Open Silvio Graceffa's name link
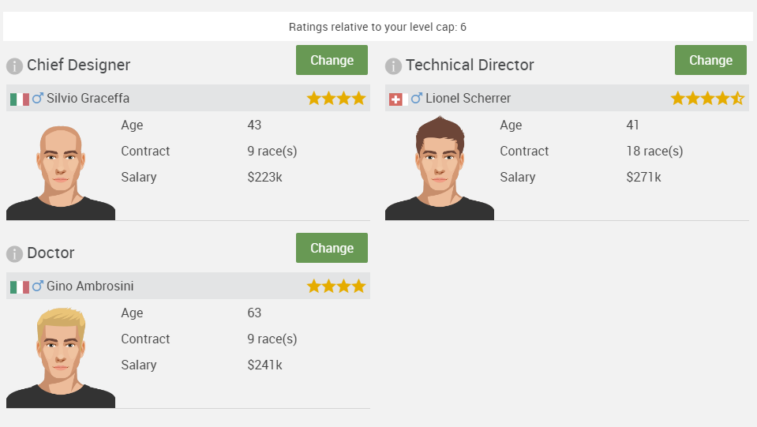This screenshot has height=427, width=757. point(88,98)
